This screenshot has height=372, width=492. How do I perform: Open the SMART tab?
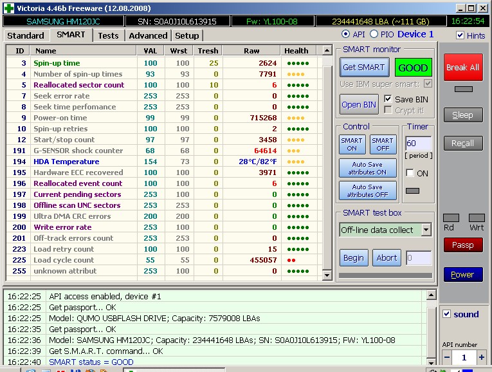coord(71,35)
